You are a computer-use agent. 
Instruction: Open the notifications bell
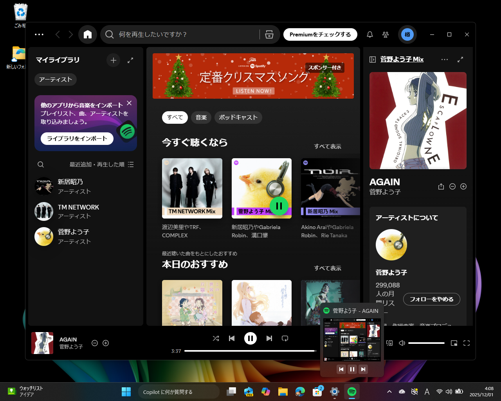pyautogui.click(x=369, y=34)
